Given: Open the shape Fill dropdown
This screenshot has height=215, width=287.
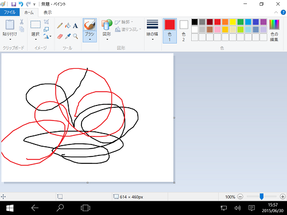Looking at the screenshot, I should click(x=128, y=29).
